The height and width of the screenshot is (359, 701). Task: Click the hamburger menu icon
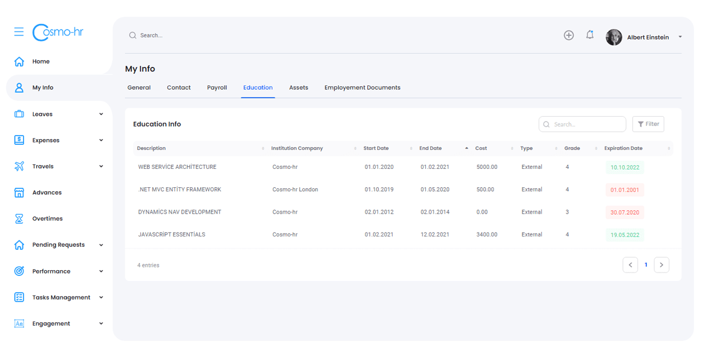click(x=19, y=31)
